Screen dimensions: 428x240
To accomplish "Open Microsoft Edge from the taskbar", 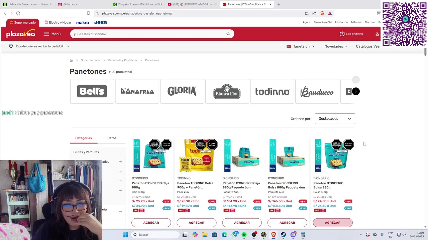I will 224,235.
